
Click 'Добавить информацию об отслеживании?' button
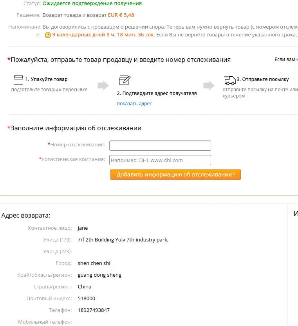click(x=175, y=175)
